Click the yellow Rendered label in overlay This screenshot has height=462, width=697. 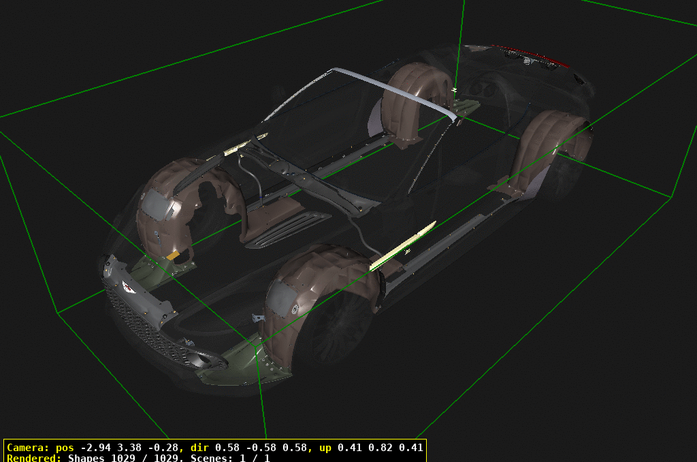click(x=34, y=458)
